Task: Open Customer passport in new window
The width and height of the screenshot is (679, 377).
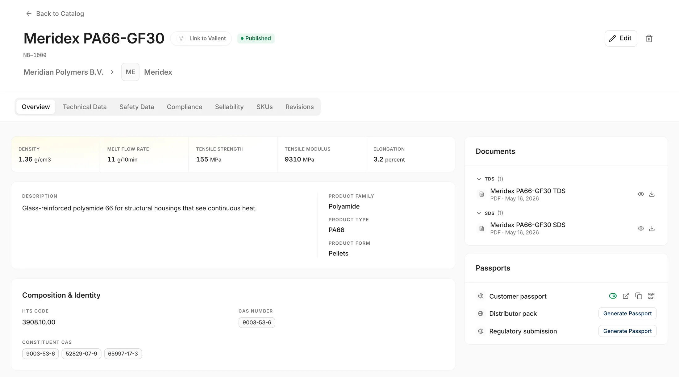Action: 626,296
